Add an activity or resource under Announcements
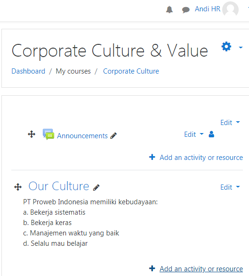Image resolution: width=249 pixels, height=276 pixels. tap(196, 158)
